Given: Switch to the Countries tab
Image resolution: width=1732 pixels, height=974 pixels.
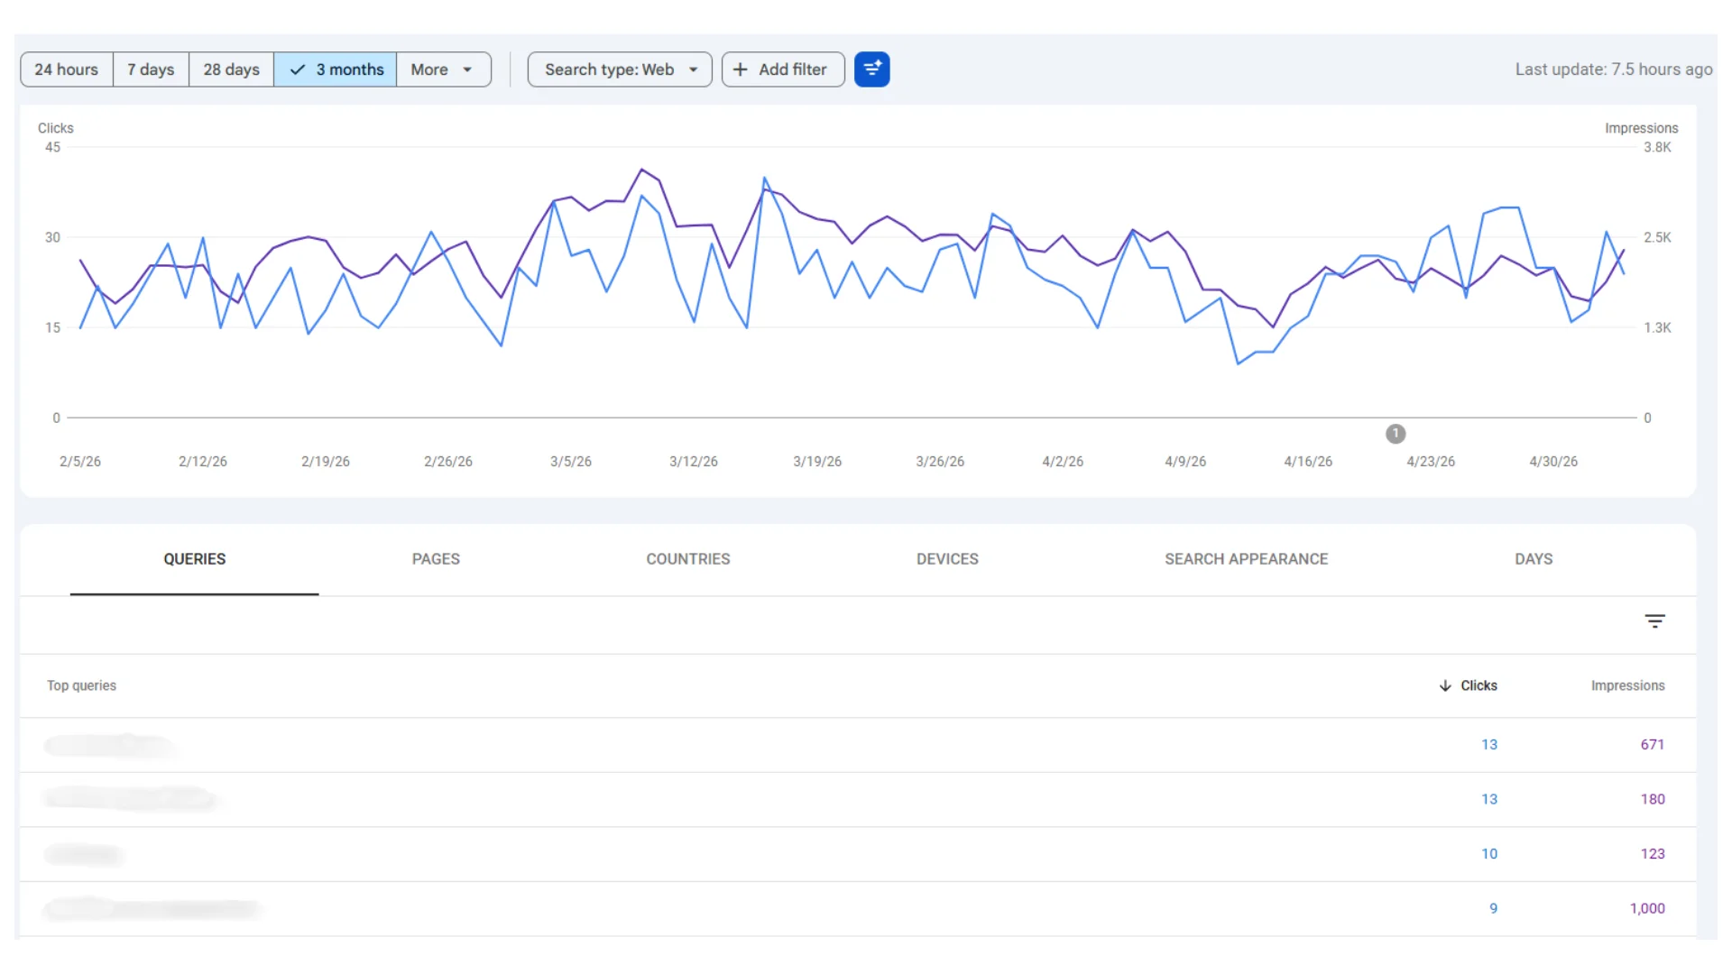Looking at the screenshot, I should click(688, 559).
